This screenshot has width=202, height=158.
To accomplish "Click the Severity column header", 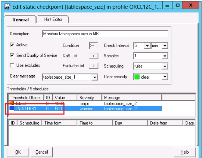I will (90, 98).
